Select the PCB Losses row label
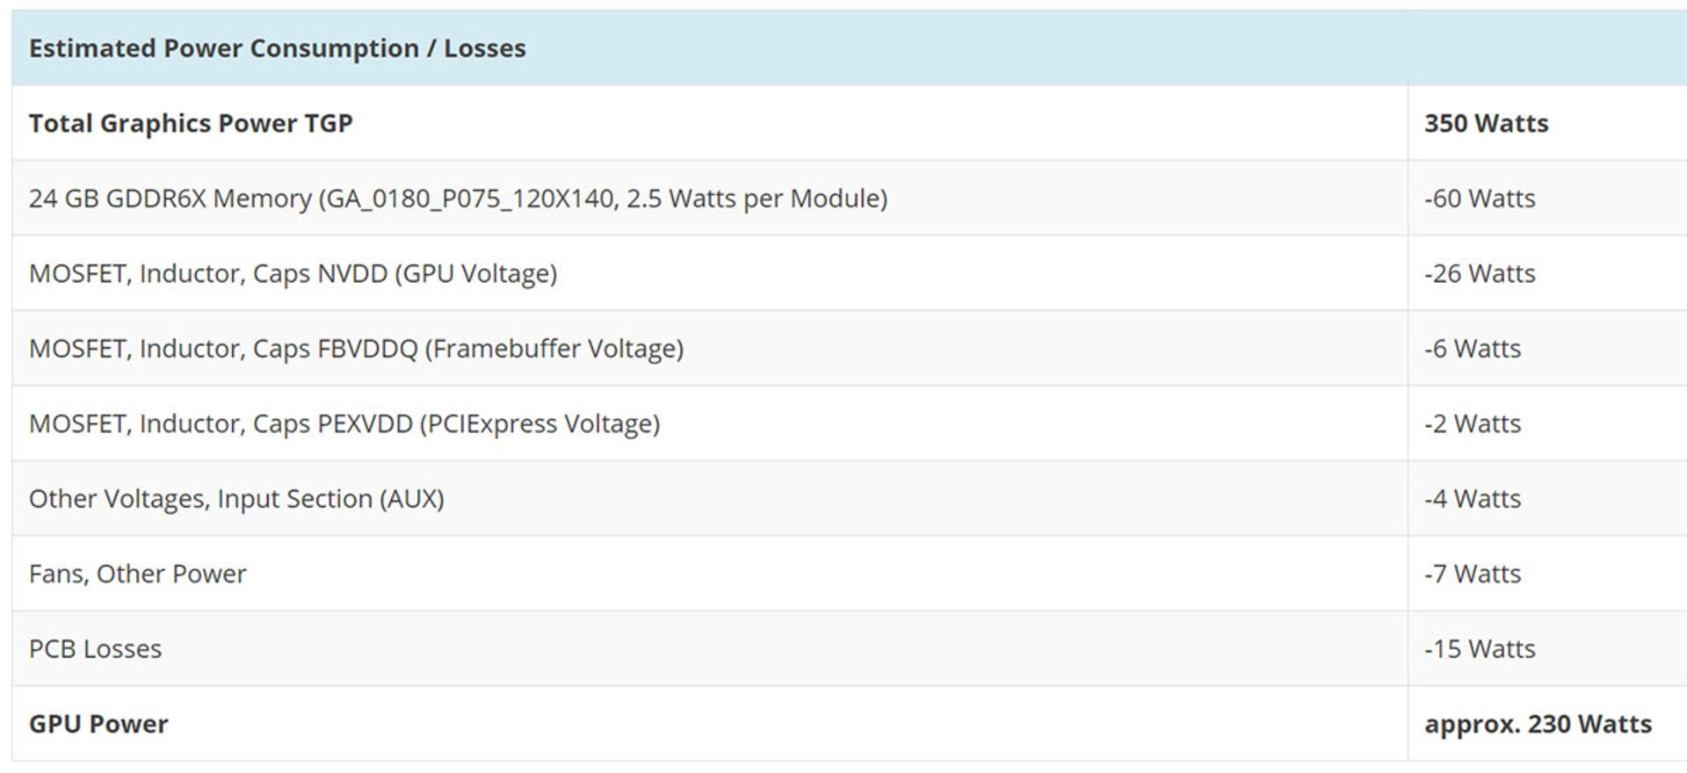Image resolution: width=1687 pixels, height=773 pixels. click(x=95, y=649)
